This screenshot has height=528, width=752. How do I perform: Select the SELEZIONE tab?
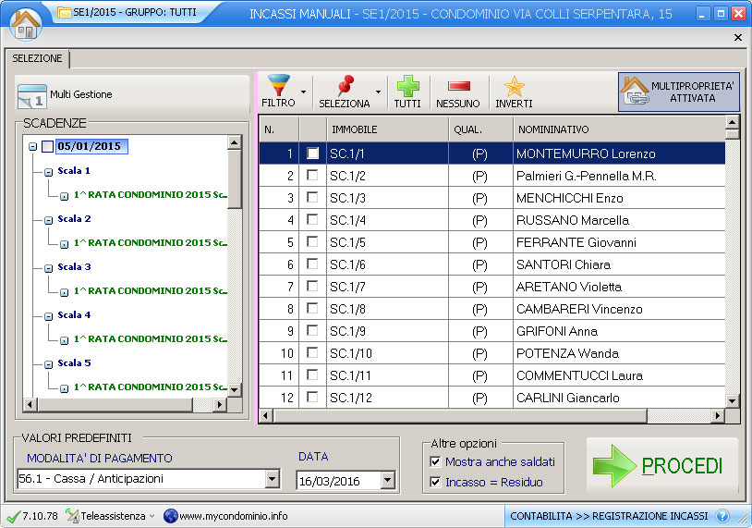[38, 58]
